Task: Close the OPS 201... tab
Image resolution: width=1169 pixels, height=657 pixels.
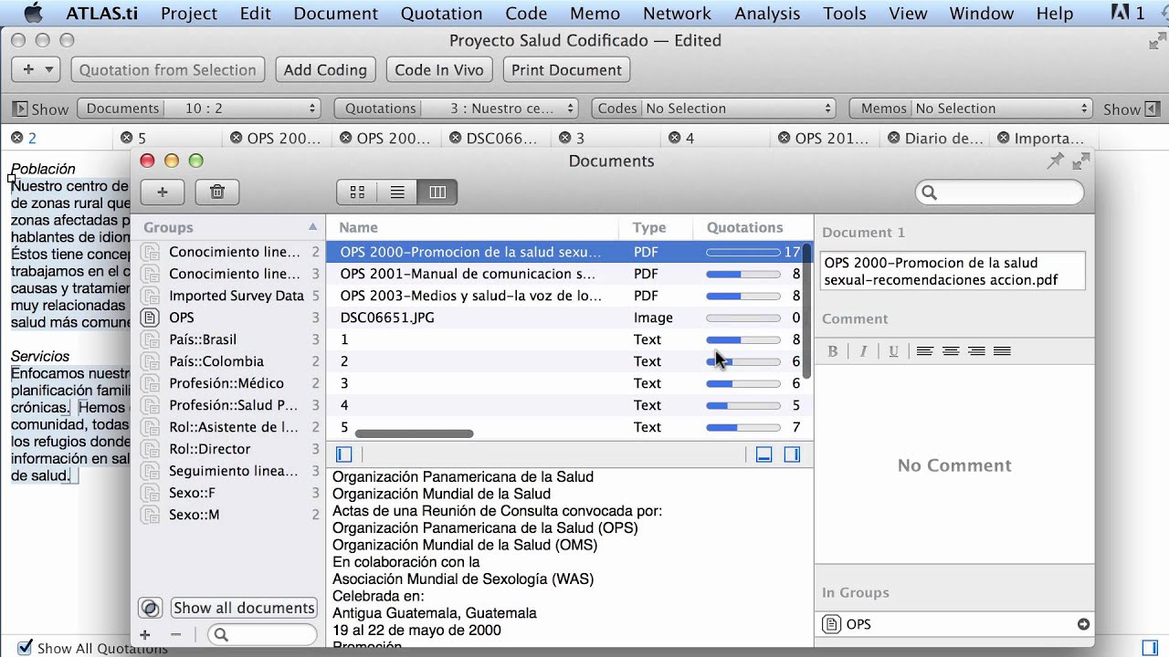Action: click(x=784, y=139)
